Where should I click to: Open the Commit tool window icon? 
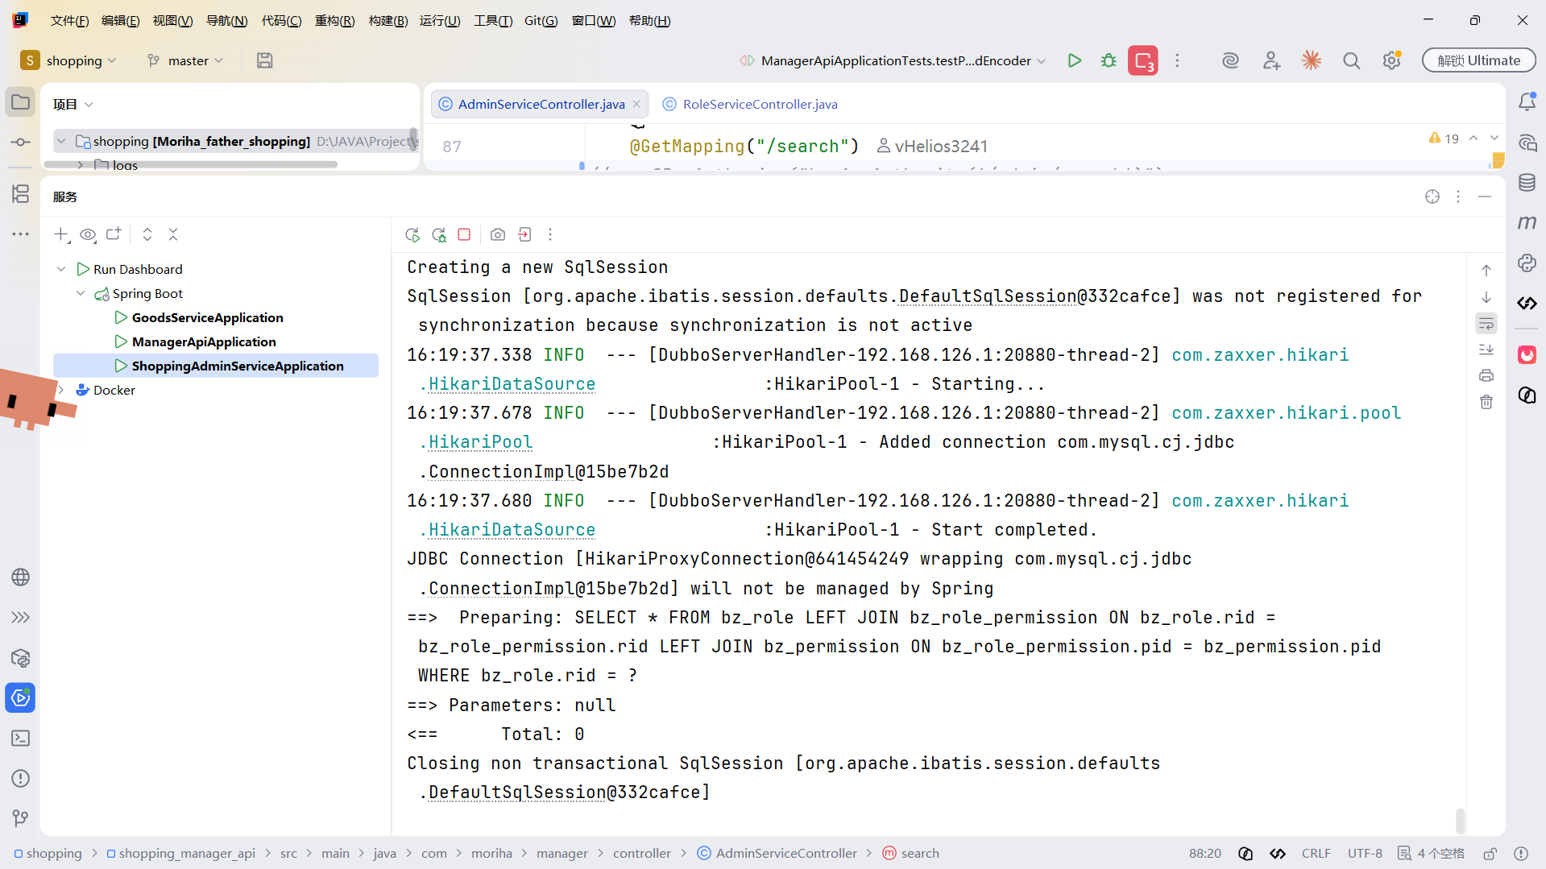pyautogui.click(x=21, y=143)
